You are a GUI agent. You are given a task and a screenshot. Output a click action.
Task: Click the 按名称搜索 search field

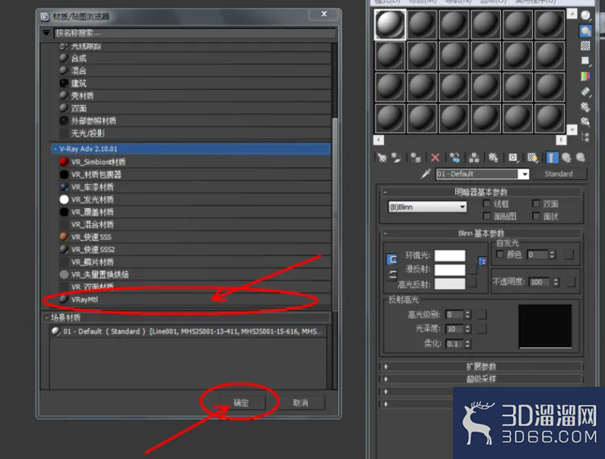[x=194, y=33]
